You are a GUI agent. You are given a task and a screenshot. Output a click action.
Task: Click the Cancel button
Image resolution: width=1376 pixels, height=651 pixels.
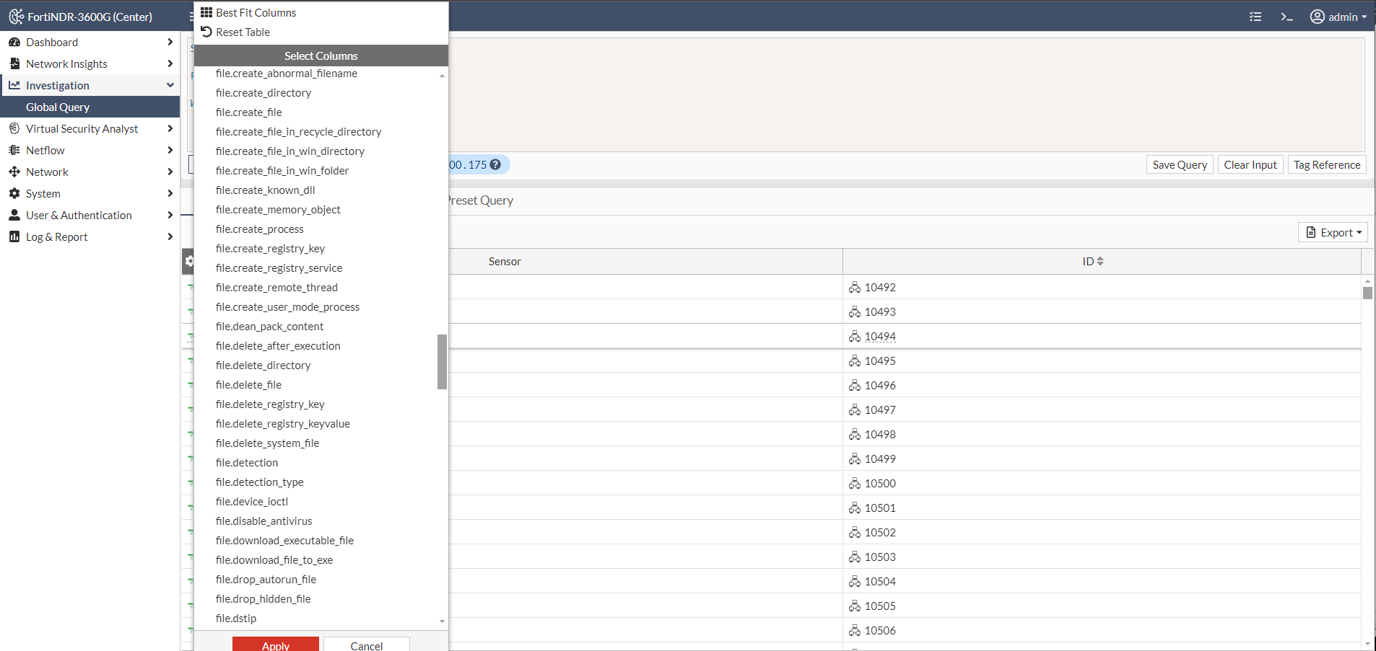click(367, 645)
